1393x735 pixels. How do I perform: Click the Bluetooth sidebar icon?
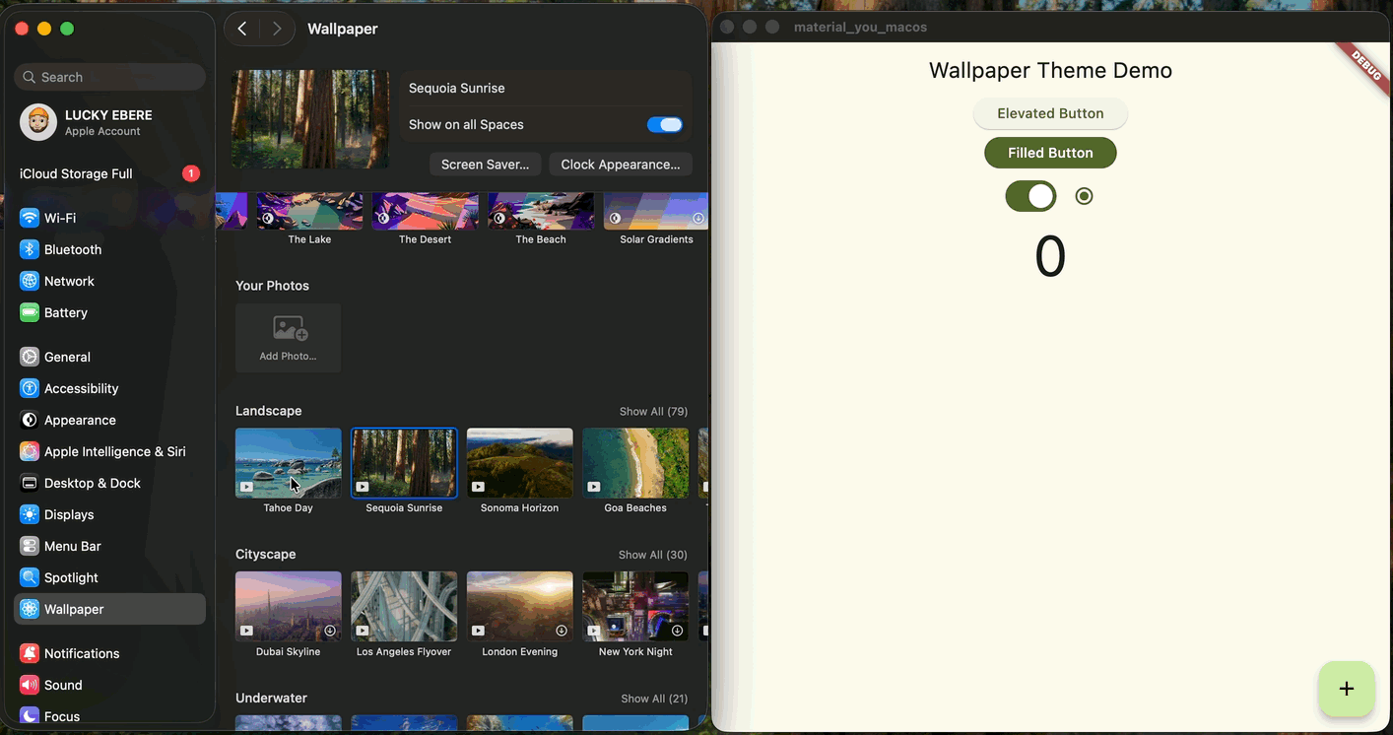click(x=30, y=249)
